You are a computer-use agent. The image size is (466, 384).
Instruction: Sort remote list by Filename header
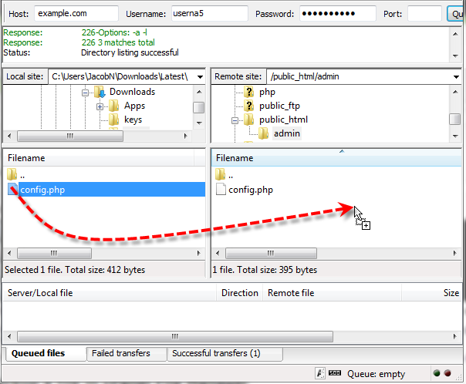click(x=336, y=158)
